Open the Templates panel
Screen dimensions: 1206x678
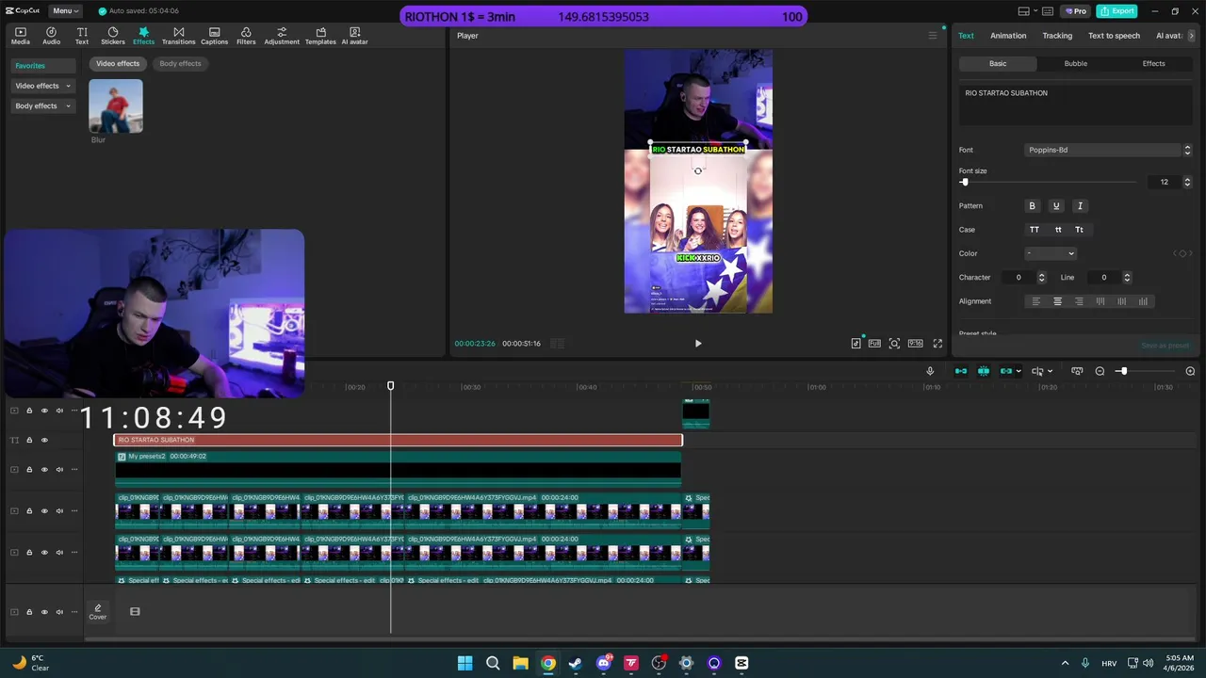pos(320,36)
